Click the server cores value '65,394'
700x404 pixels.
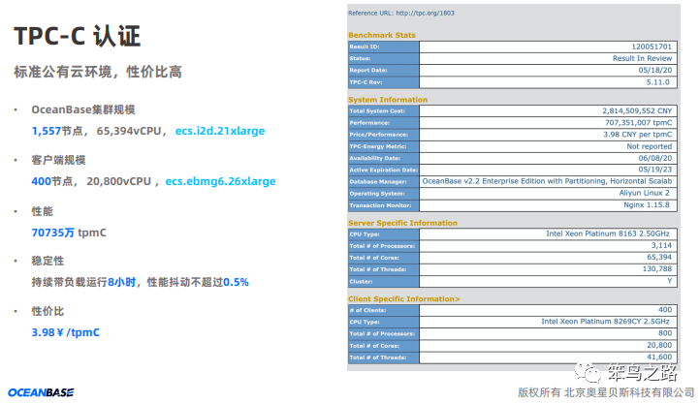[659, 258]
